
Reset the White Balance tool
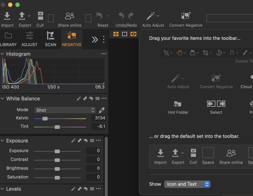(x=91, y=98)
